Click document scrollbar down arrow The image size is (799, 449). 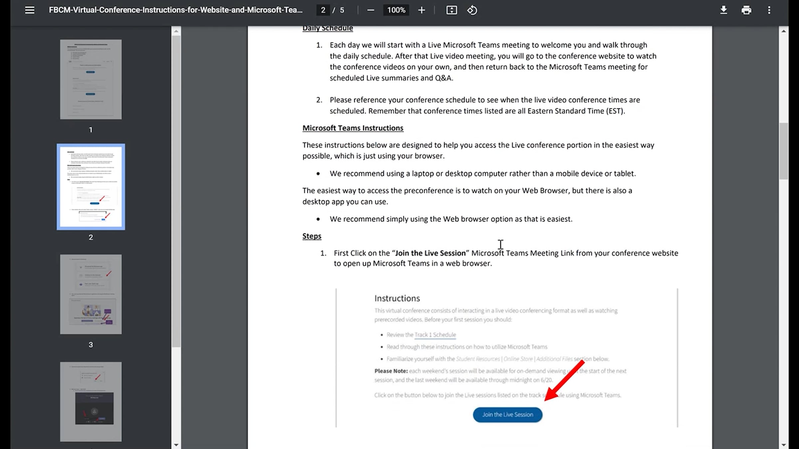784,445
